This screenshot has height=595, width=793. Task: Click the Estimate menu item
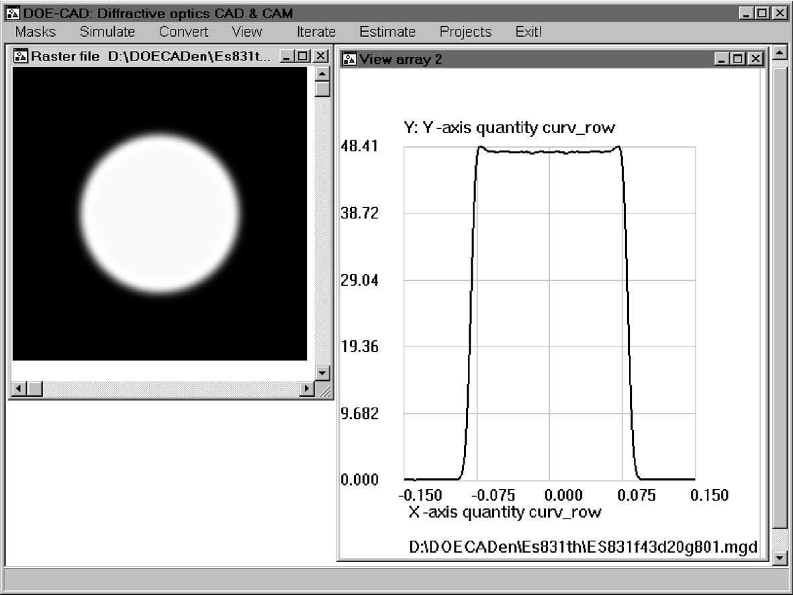pyautogui.click(x=387, y=32)
